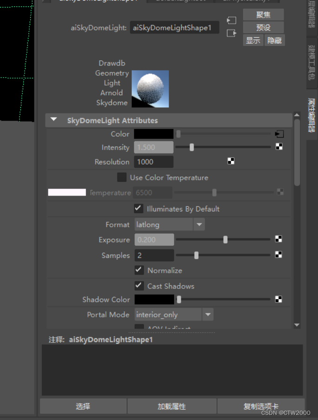
Task: Click the Intensity slider handle
Action: coord(192,147)
